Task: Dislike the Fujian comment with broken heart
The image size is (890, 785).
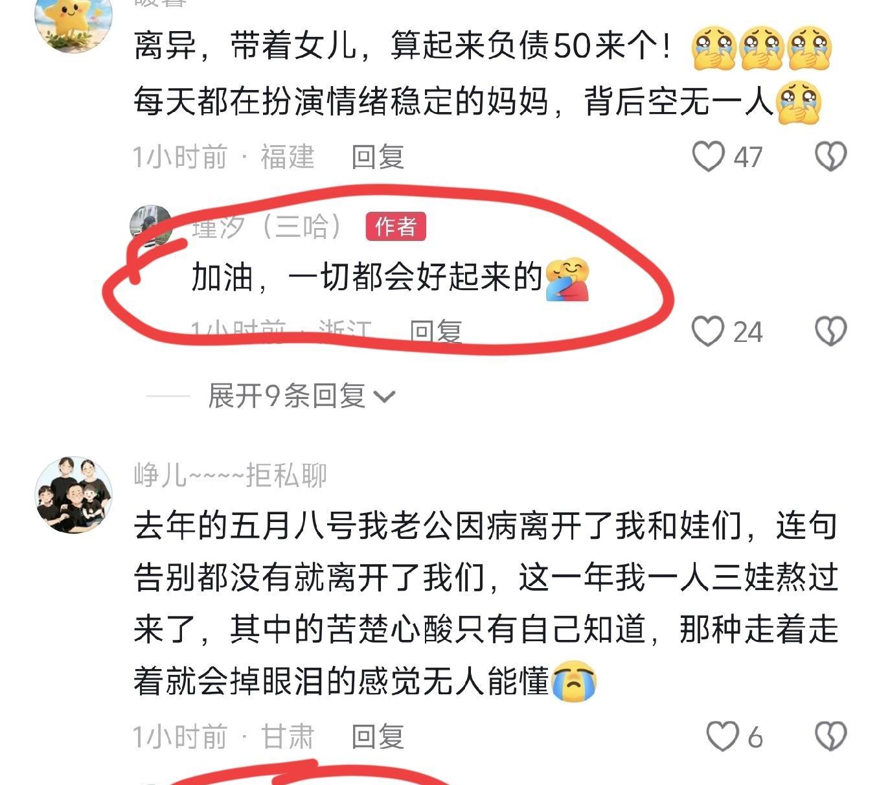Action: [x=830, y=157]
